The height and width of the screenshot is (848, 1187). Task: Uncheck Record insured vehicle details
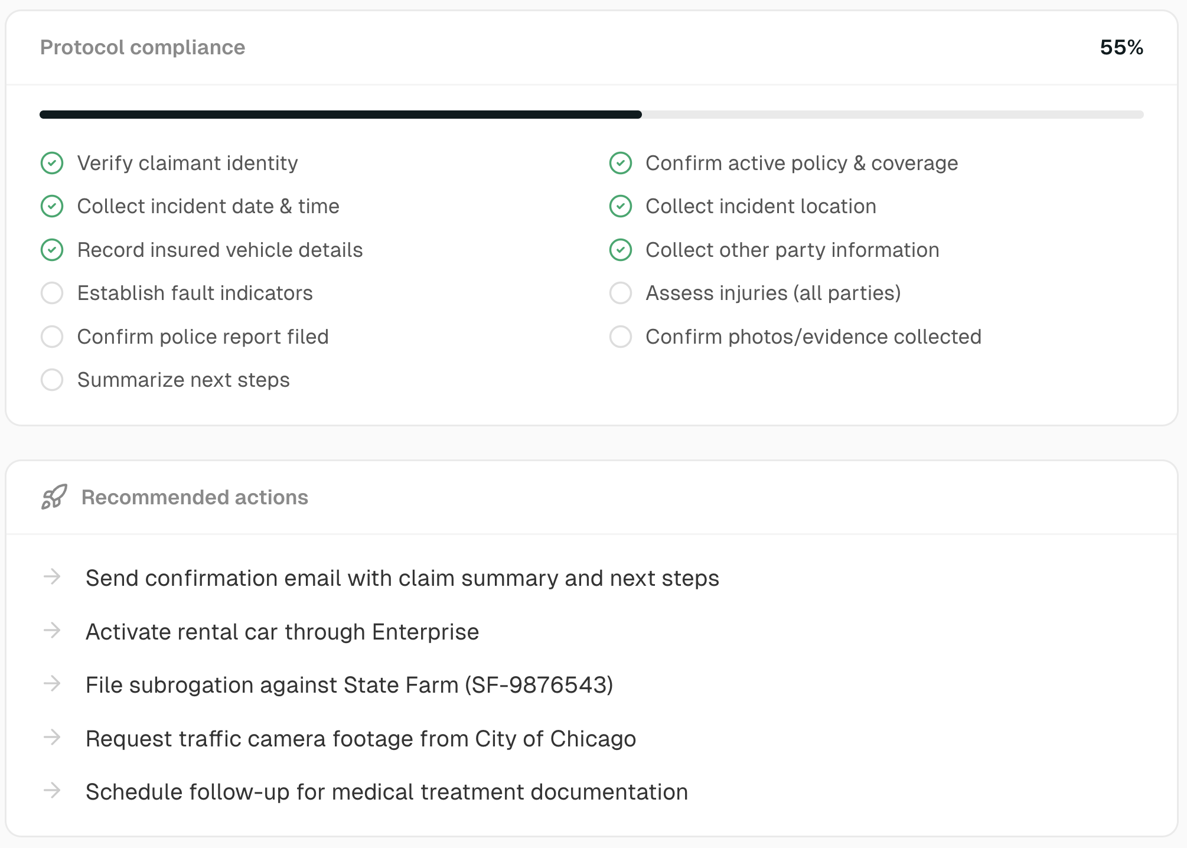coord(52,250)
